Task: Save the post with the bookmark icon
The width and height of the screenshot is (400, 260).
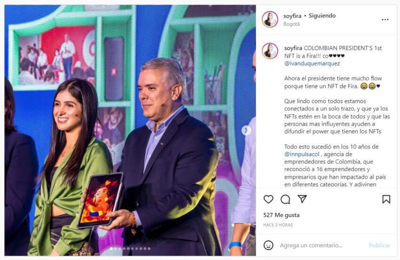Action: [x=386, y=199]
